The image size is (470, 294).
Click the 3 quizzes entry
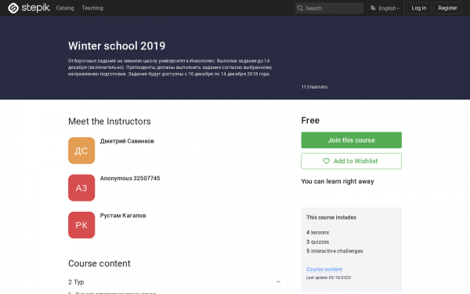(x=318, y=241)
